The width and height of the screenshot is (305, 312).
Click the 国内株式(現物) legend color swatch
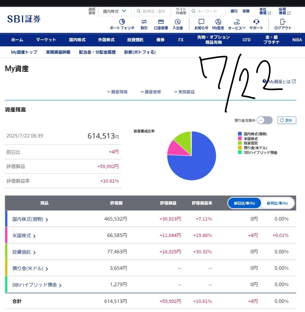(240, 134)
